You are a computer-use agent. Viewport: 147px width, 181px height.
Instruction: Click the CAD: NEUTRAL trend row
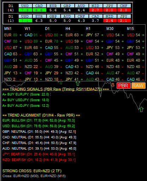pyautogui.click(x=39, y=137)
